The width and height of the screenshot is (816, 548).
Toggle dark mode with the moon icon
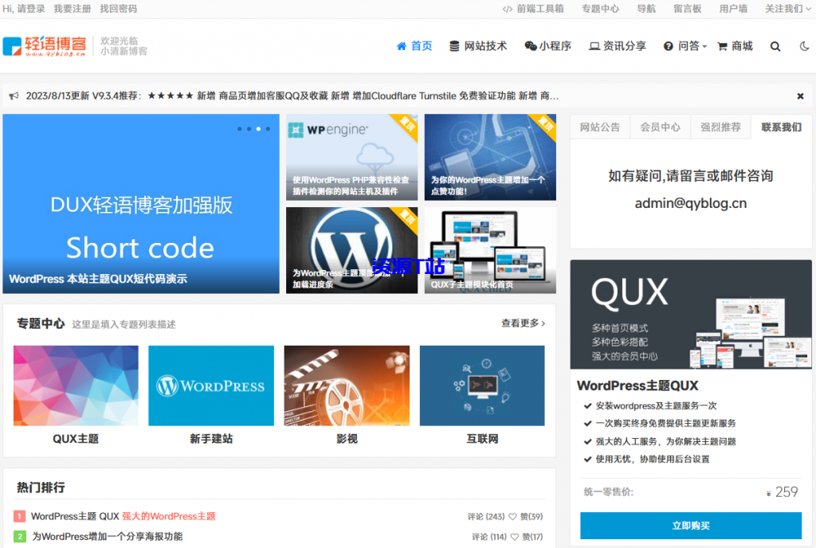pos(803,46)
